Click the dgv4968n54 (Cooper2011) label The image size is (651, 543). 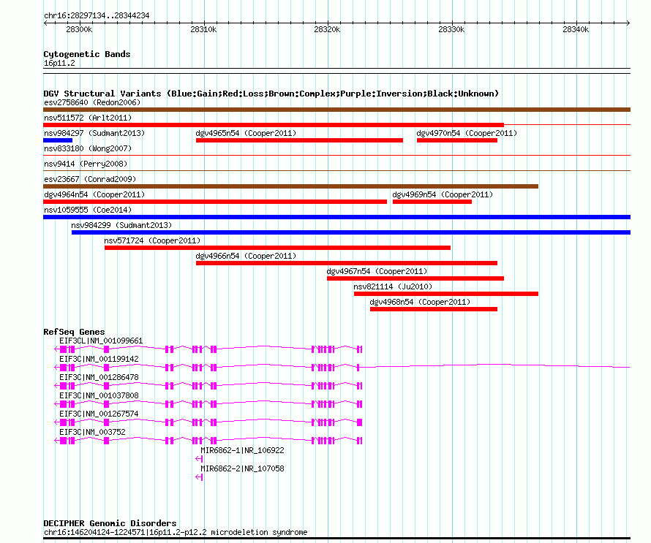420,302
